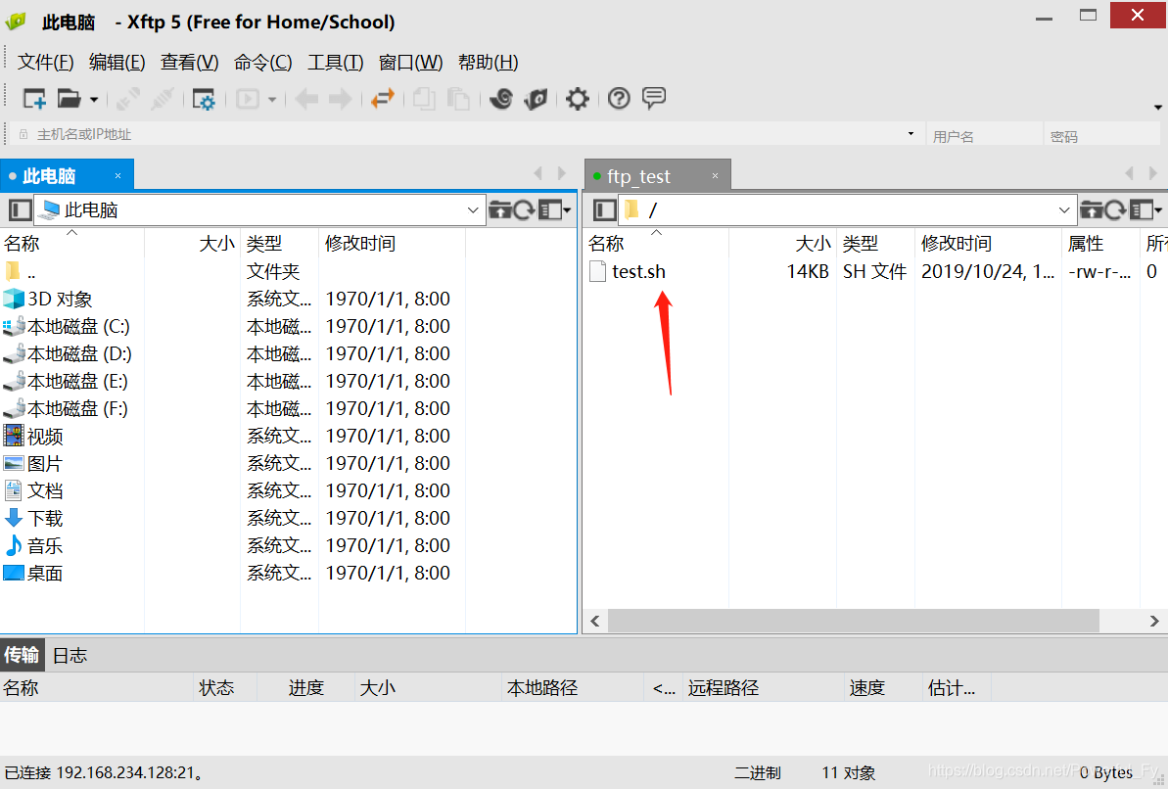
Task: Click the 密码 input field
Action: [1101, 134]
